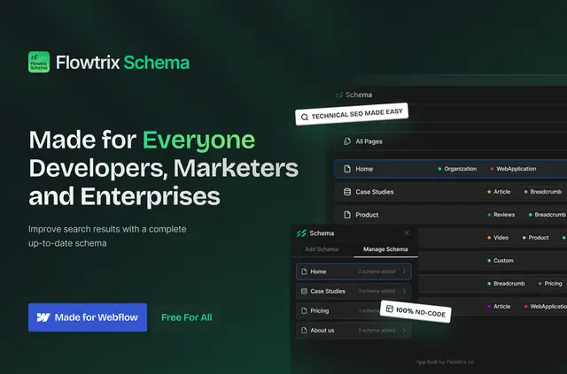Viewport: 567px width, 374px height.
Task: Click the '3 schema added' text on Case Studies
Action: [377, 291]
